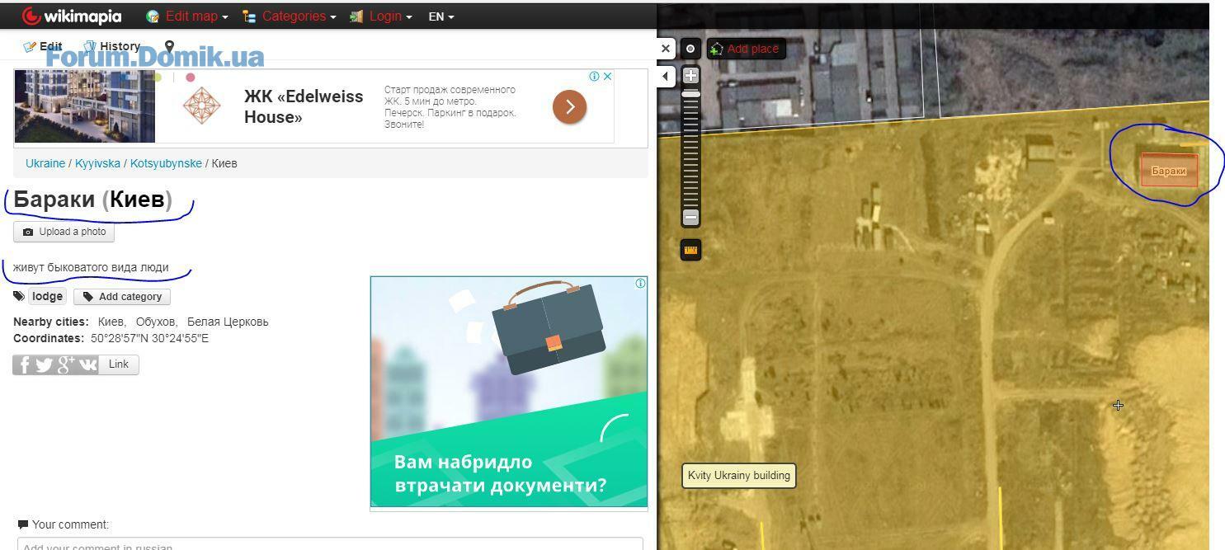Follow the Ukraine breadcrumb link
The image size is (1225, 550).
(45, 163)
